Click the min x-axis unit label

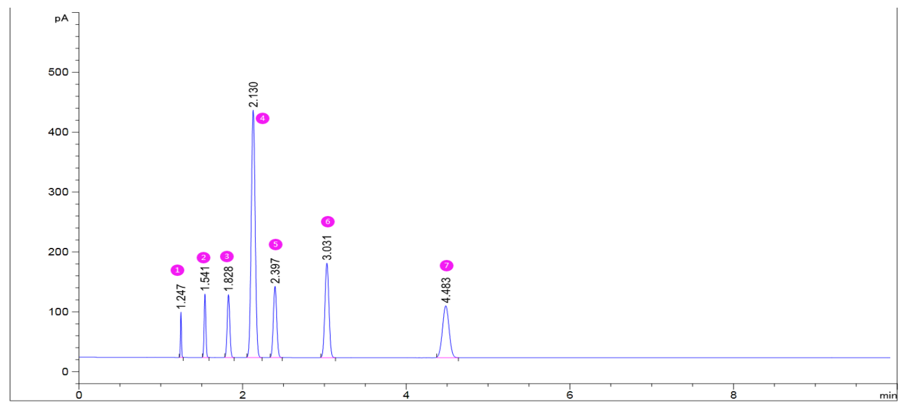888,396
